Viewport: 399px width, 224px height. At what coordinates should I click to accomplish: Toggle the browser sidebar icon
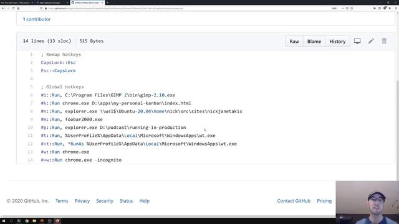click(380, 8)
